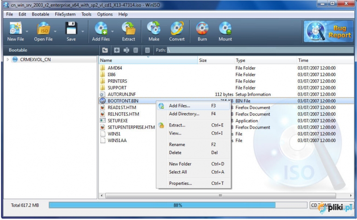
Task: Click the Path input field
Action: 260,50
